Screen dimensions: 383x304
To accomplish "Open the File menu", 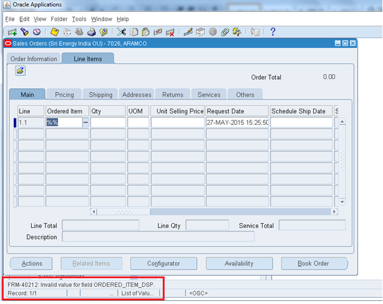I will click(10, 19).
